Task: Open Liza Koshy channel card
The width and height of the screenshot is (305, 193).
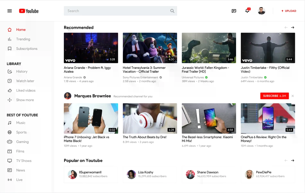Action: coord(150,174)
